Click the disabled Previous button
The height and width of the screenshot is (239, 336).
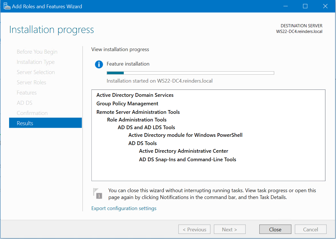coord(194,229)
